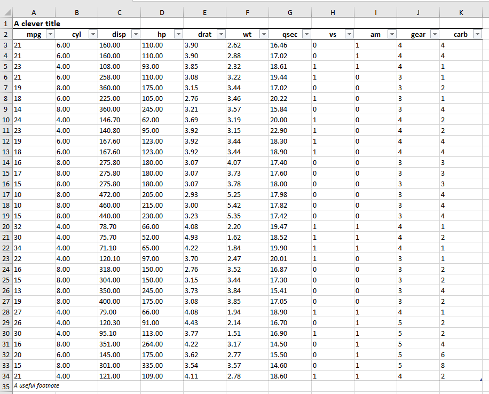Viewport: 489px width, 394px height.
Task: Show filter options for qsec
Action: click(306, 34)
